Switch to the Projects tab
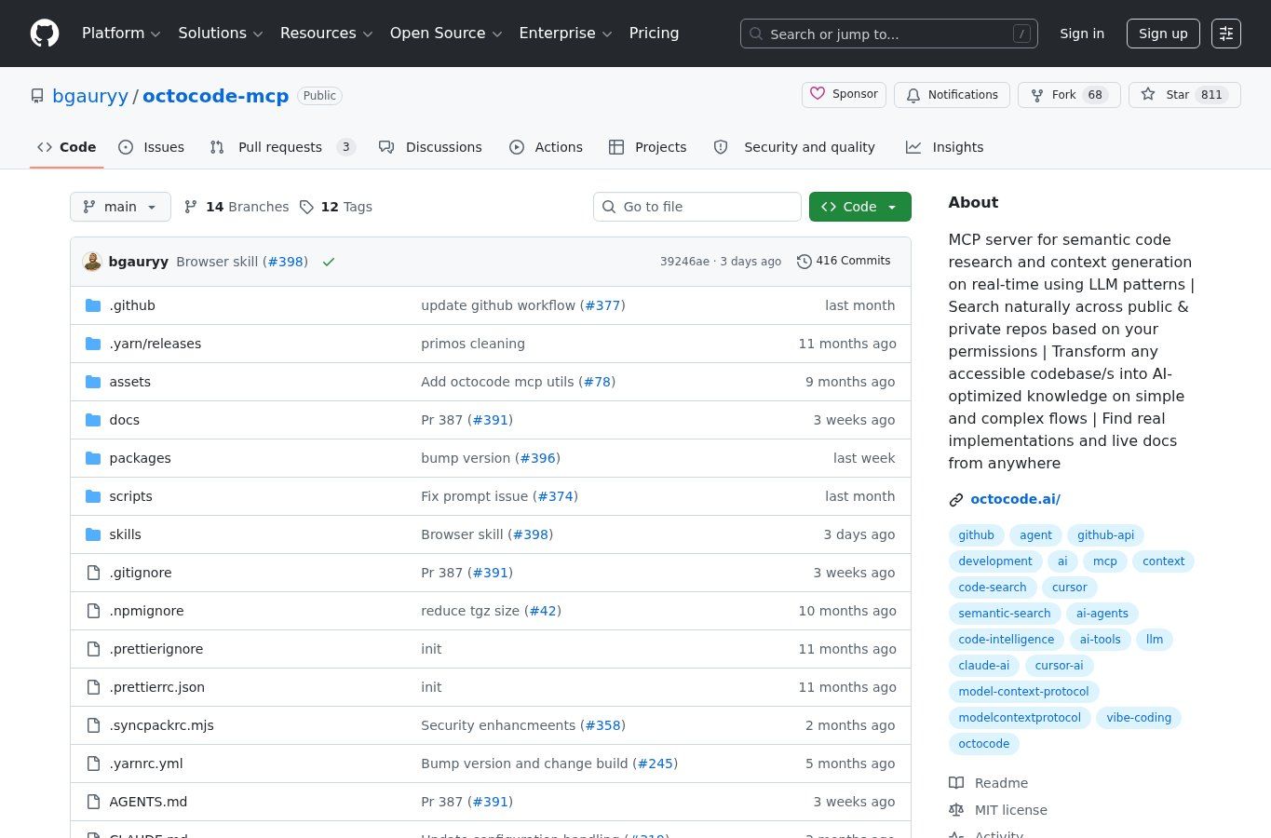 [648, 147]
